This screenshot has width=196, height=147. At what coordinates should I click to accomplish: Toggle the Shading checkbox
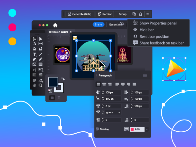click(97, 129)
